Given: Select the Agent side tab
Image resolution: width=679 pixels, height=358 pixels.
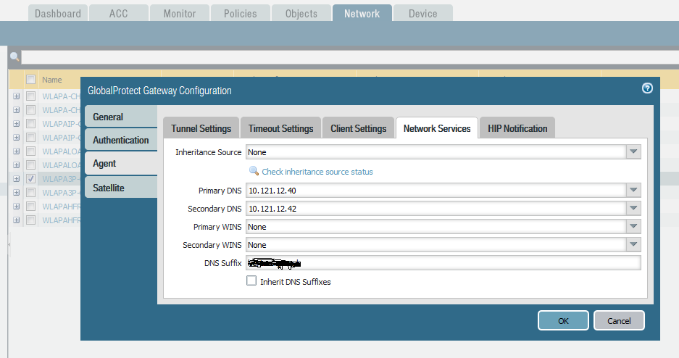Looking at the screenshot, I should pos(121,163).
